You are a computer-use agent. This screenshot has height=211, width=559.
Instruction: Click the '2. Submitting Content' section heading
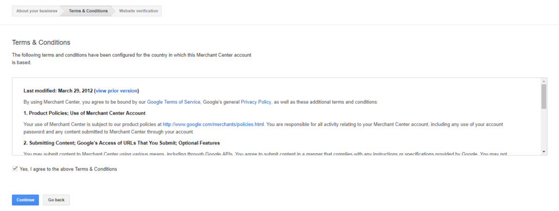[x=122, y=143]
